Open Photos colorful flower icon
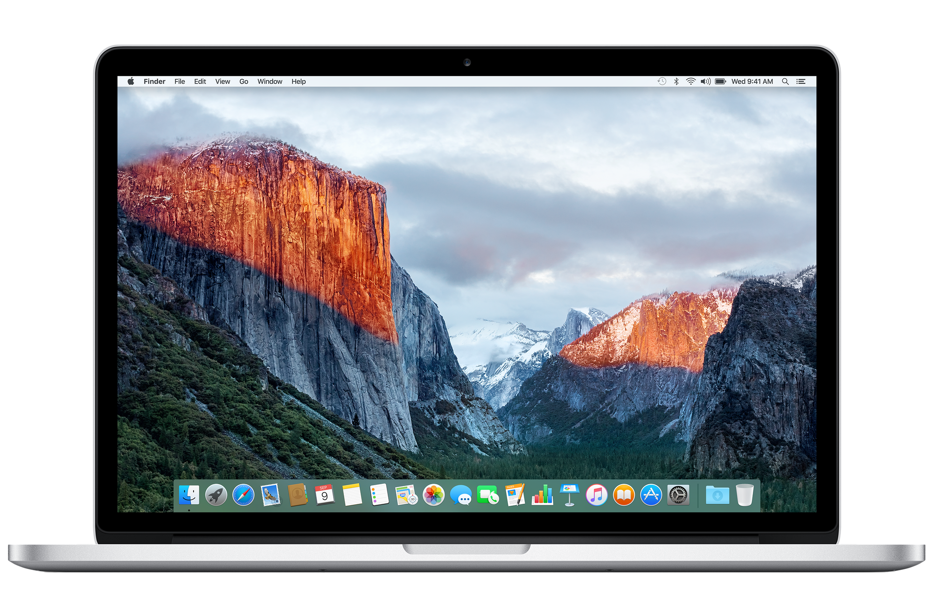The image size is (933, 611). click(434, 495)
